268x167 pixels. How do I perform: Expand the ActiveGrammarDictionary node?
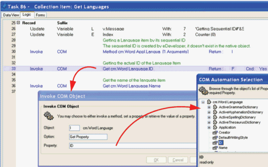209,107
